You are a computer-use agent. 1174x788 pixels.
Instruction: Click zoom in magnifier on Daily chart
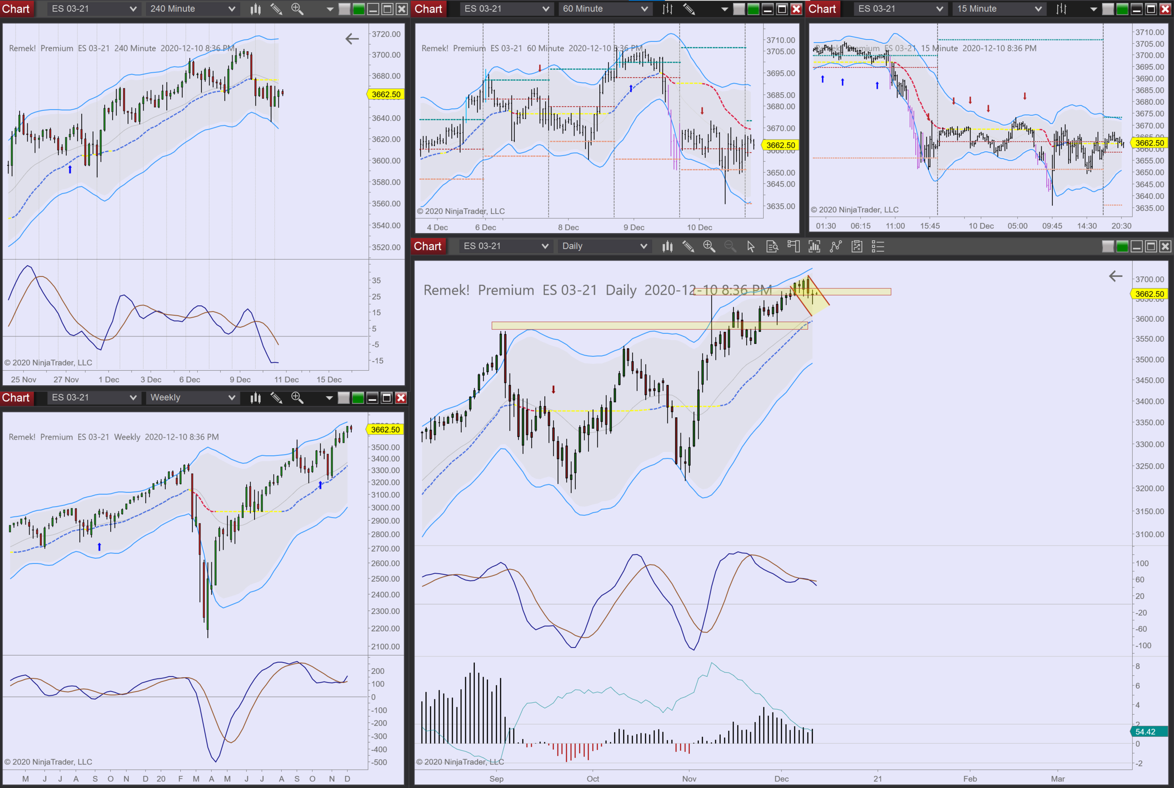click(x=709, y=246)
